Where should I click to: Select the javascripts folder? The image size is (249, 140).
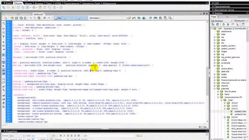pos(226,63)
